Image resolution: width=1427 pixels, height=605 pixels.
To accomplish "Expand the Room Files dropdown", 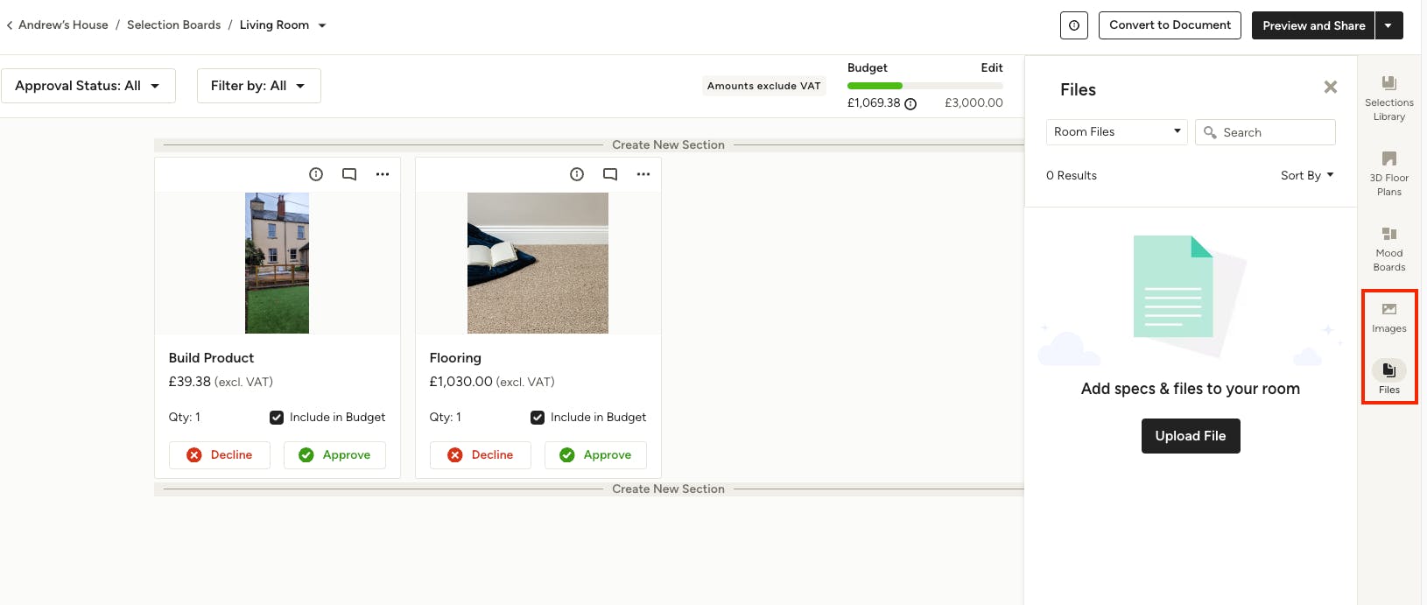I will tap(1117, 131).
